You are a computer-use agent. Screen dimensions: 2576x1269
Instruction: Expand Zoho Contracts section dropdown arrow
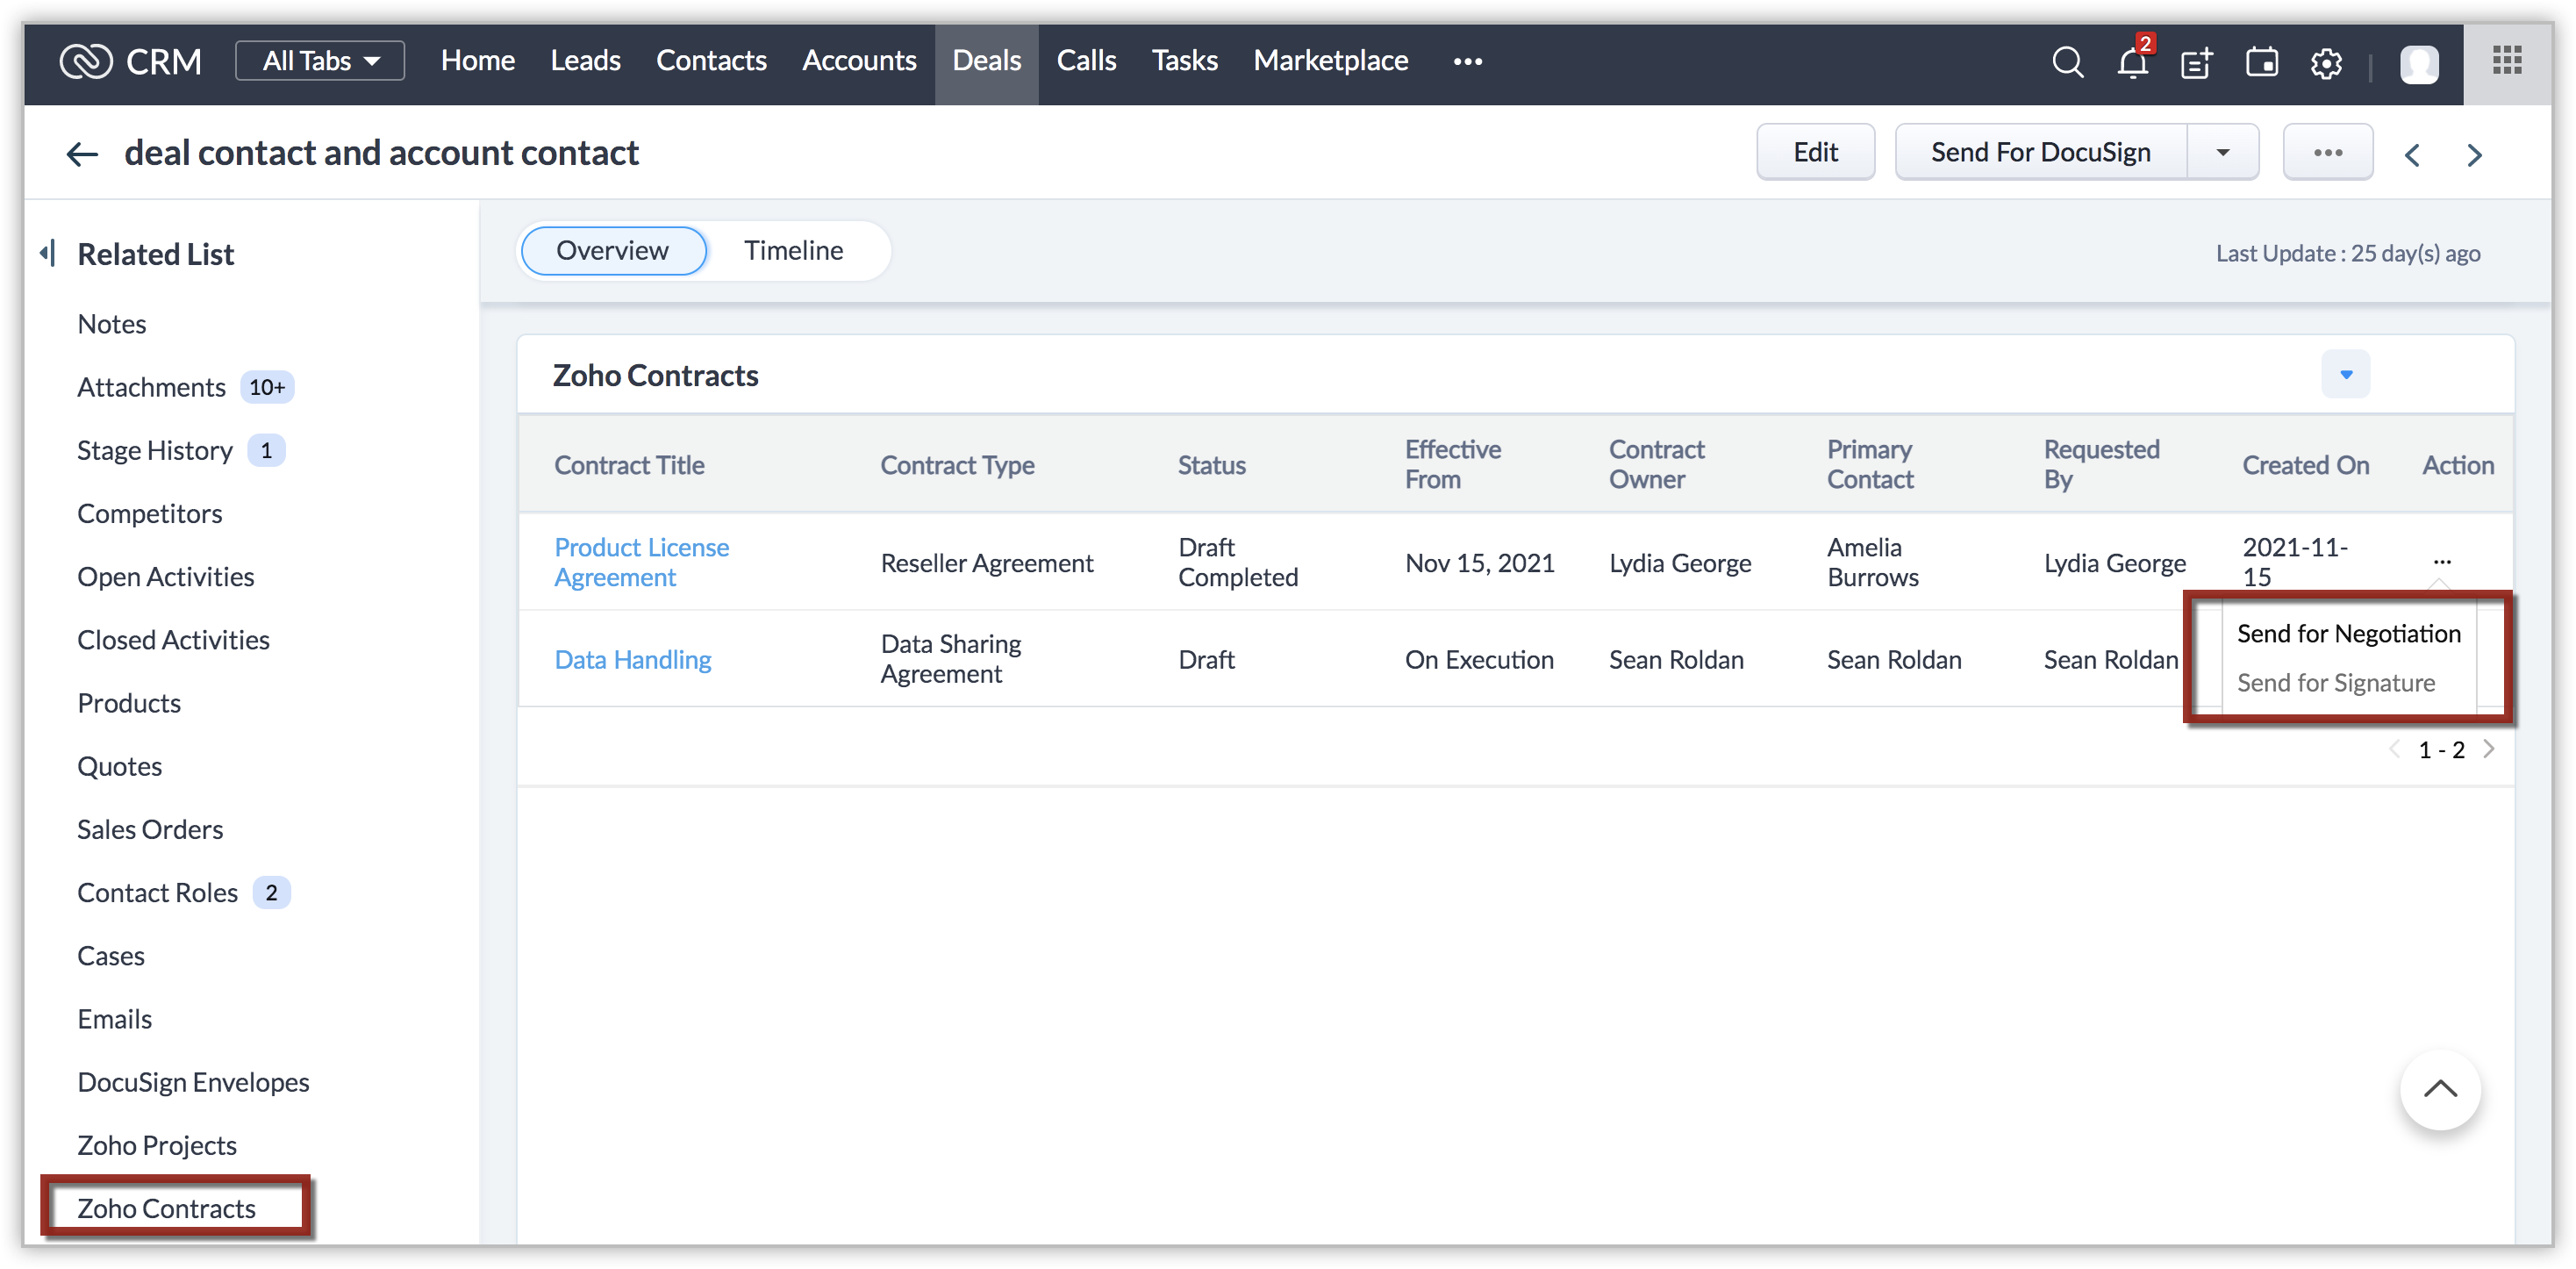pos(2345,375)
